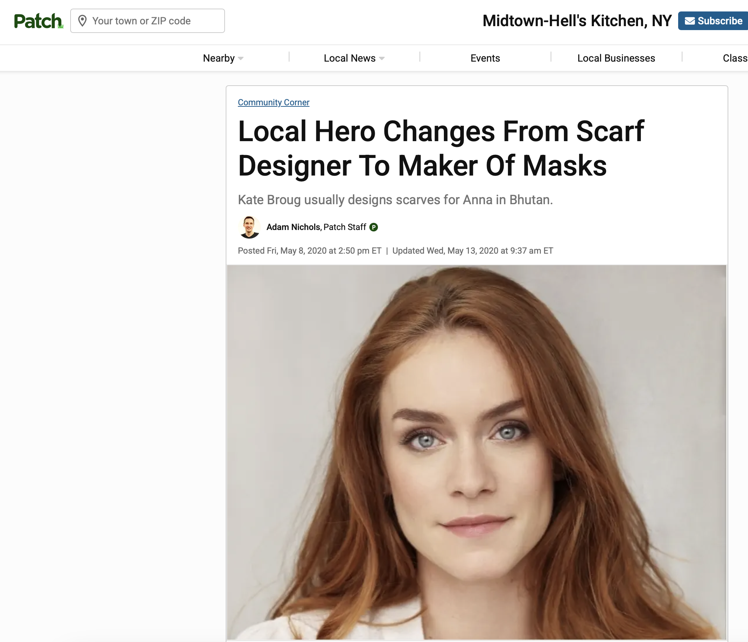Viewport: 748px width, 642px height.
Task: Click the Midtown-Hell's Kitchen, NY heading
Action: (x=577, y=21)
